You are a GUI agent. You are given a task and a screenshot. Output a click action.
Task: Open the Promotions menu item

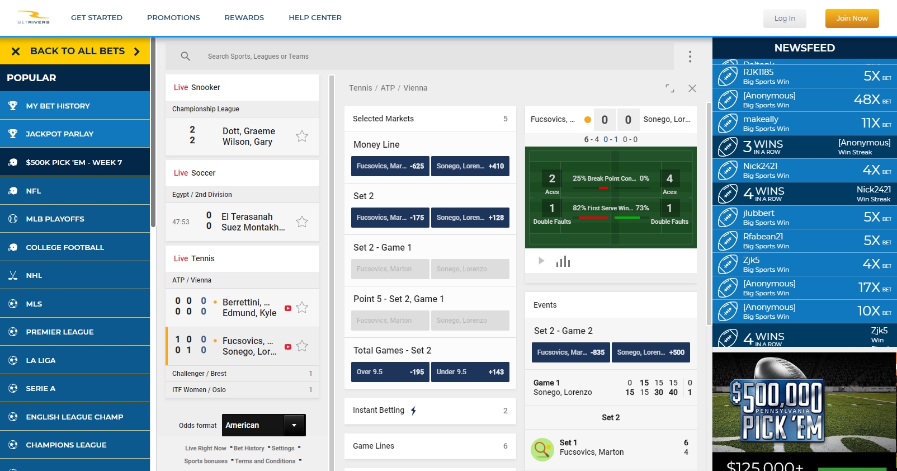coord(173,18)
